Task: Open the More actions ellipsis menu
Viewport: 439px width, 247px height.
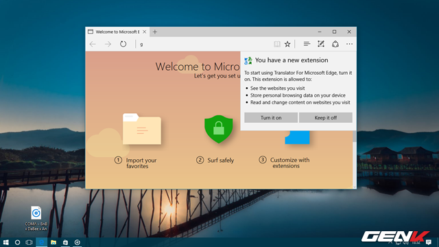Action: [349, 44]
